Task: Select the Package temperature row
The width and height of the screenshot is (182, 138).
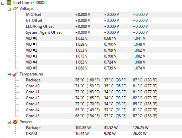Action: [103, 80]
